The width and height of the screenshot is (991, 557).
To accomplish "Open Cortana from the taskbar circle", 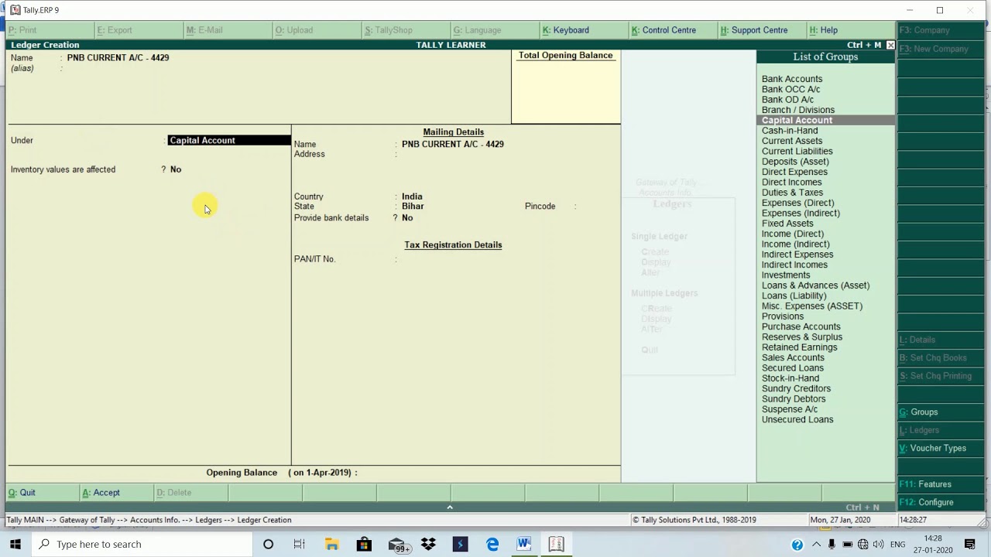I will click(268, 544).
